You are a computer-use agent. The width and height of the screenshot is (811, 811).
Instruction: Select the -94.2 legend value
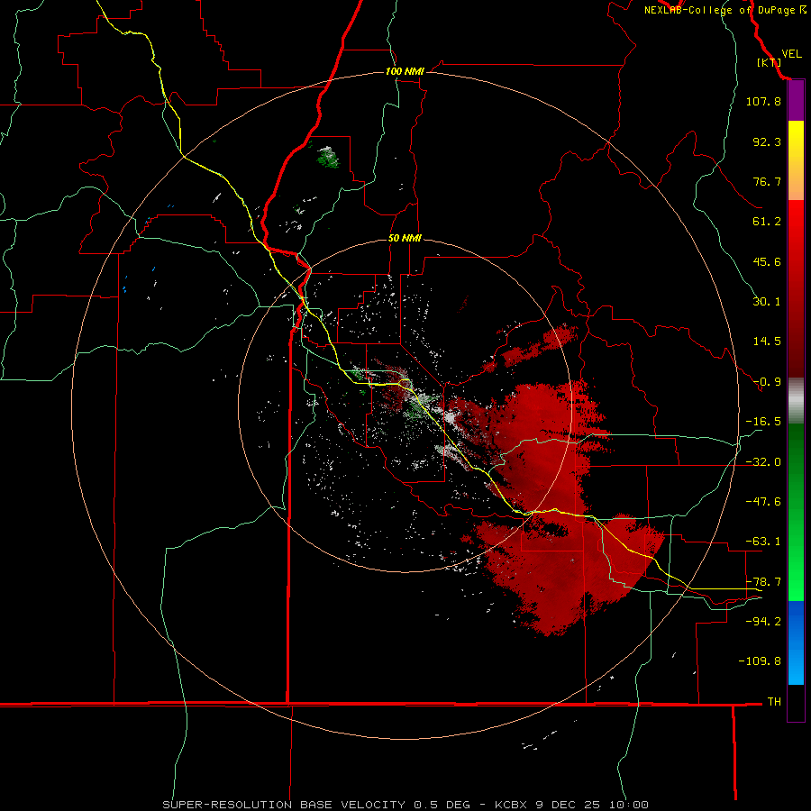point(763,621)
